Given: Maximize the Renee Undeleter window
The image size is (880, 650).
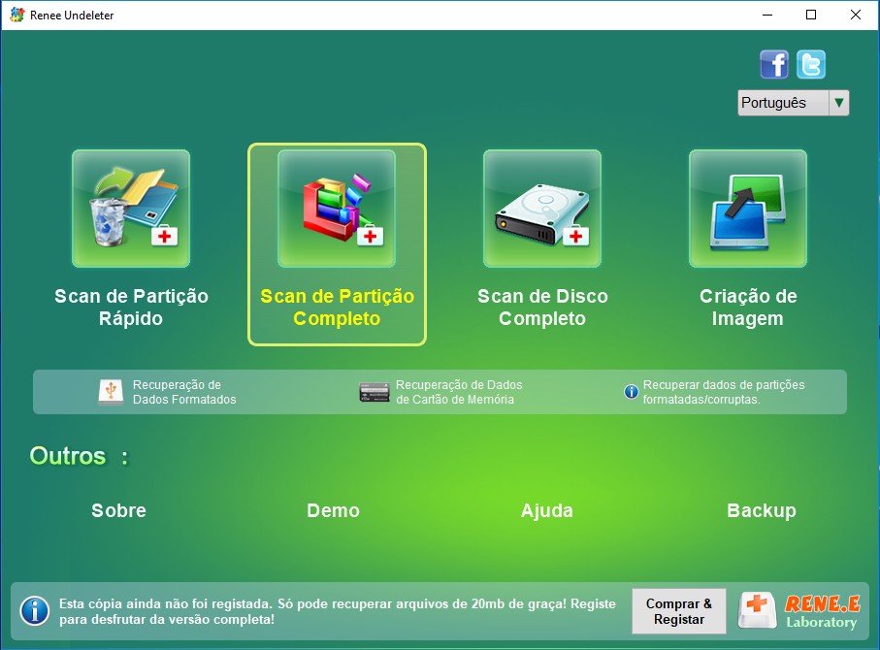Looking at the screenshot, I should coord(811,16).
